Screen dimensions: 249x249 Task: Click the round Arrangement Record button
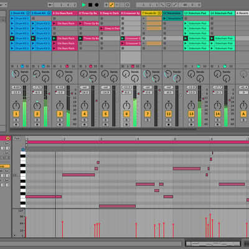[x=96, y=5]
